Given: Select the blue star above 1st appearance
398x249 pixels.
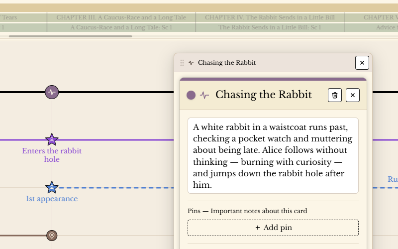Looking at the screenshot, I should tap(52, 188).
